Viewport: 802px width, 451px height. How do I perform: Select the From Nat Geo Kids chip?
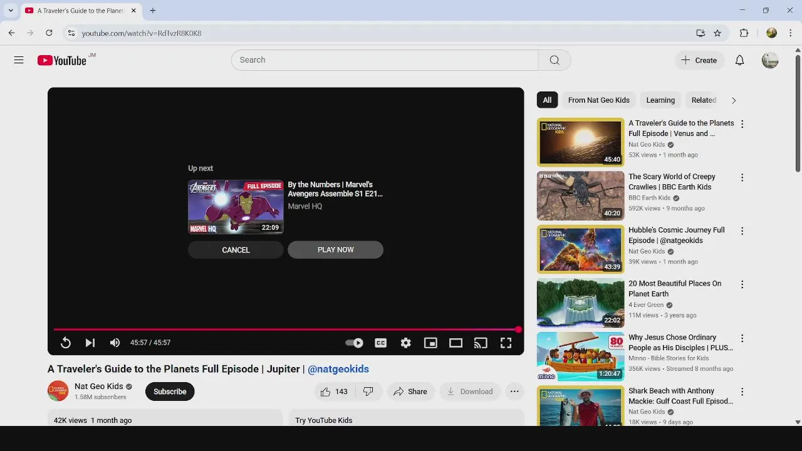[598, 100]
